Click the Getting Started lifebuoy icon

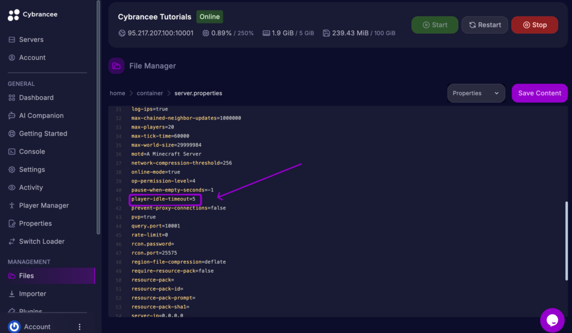coord(12,134)
